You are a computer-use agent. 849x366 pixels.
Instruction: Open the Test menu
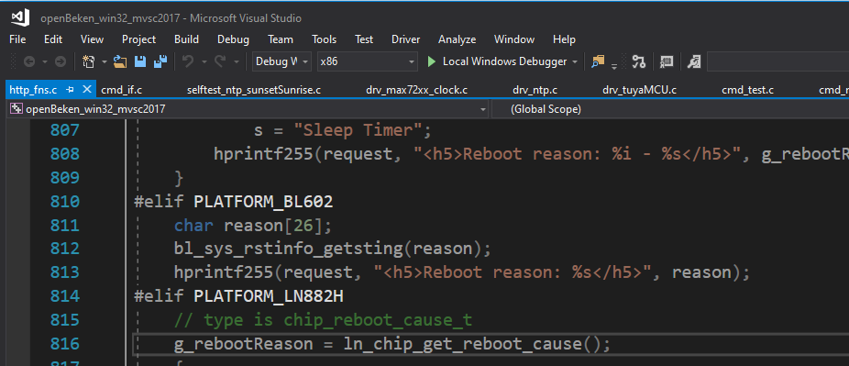[x=364, y=39]
